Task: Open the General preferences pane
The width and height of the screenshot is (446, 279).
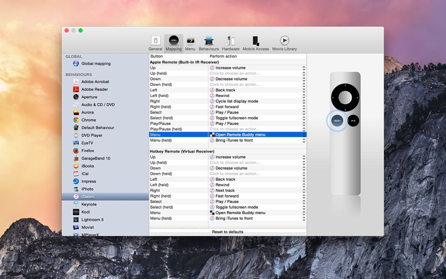Action: click(x=156, y=43)
